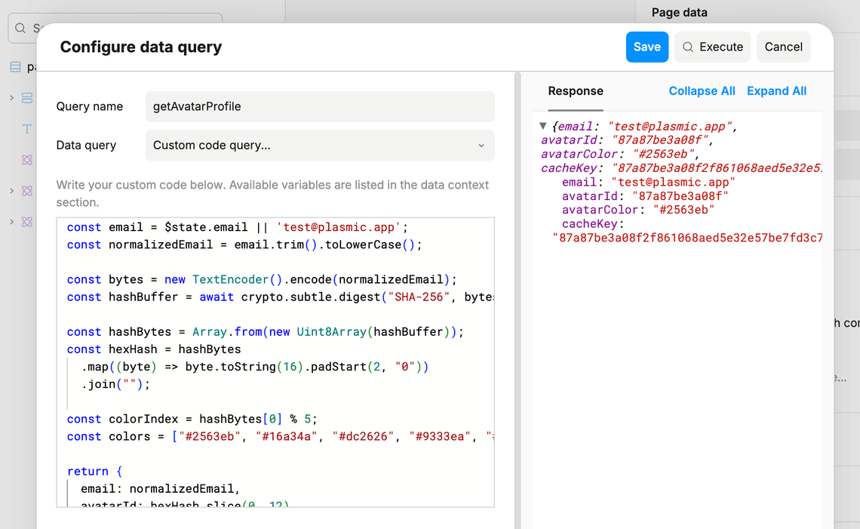
Task: Select the stacked section icon in tree
Action: click(x=27, y=97)
